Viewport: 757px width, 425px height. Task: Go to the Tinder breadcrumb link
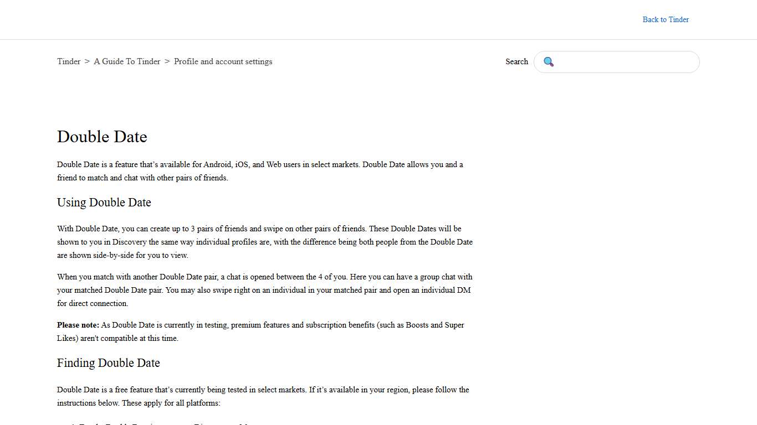(x=69, y=61)
